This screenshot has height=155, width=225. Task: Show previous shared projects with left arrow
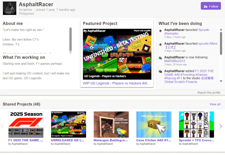click(x=2, y=126)
